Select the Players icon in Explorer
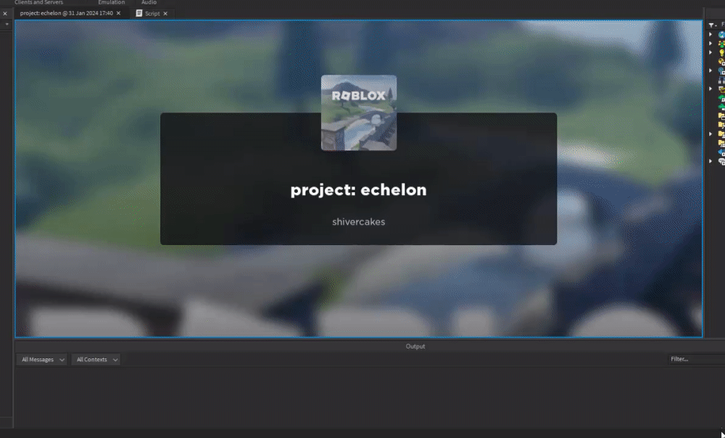Screen dimensions: 725x438 [721, 44]
